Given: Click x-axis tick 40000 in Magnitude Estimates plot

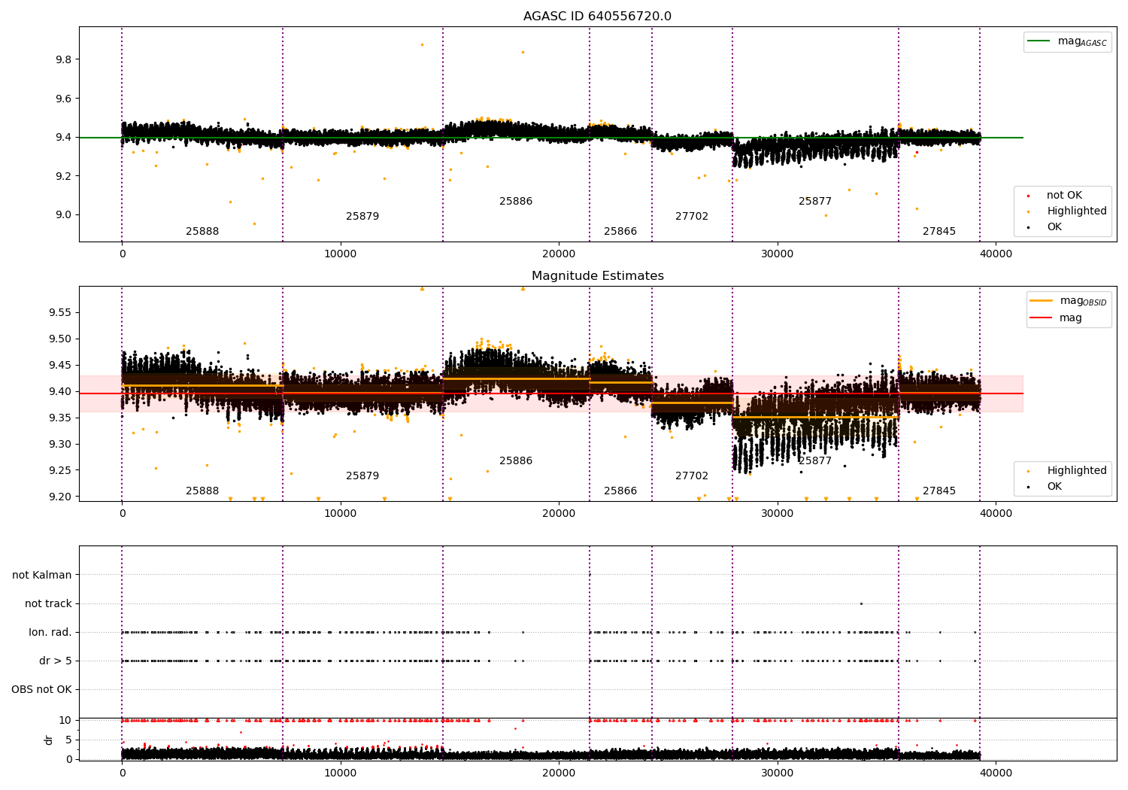Looking at the screenshot, I should tap(996, 514).
